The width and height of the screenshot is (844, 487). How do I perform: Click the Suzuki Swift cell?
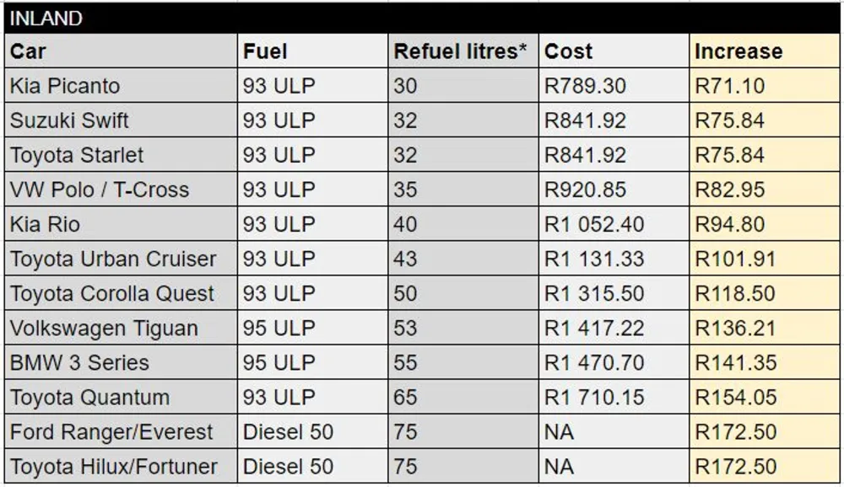click(x=121, y=120)
